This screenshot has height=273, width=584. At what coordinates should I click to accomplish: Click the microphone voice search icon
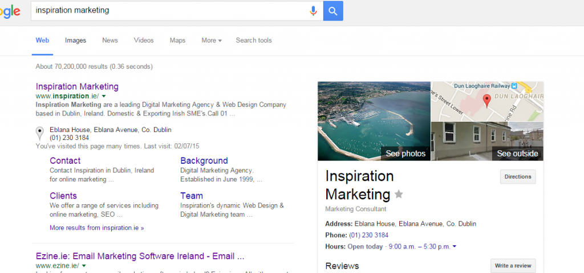[x=313, y=11]
